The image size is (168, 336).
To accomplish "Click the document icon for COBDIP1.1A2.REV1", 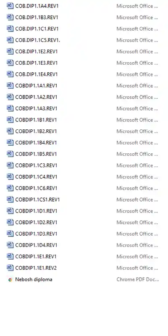I will 10,97.
